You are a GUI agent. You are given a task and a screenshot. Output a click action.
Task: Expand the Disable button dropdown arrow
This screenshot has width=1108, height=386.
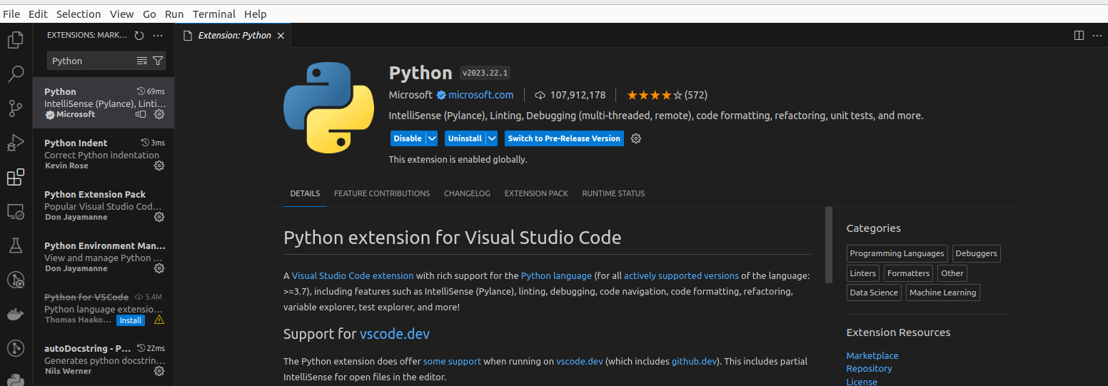click(432, 138)
